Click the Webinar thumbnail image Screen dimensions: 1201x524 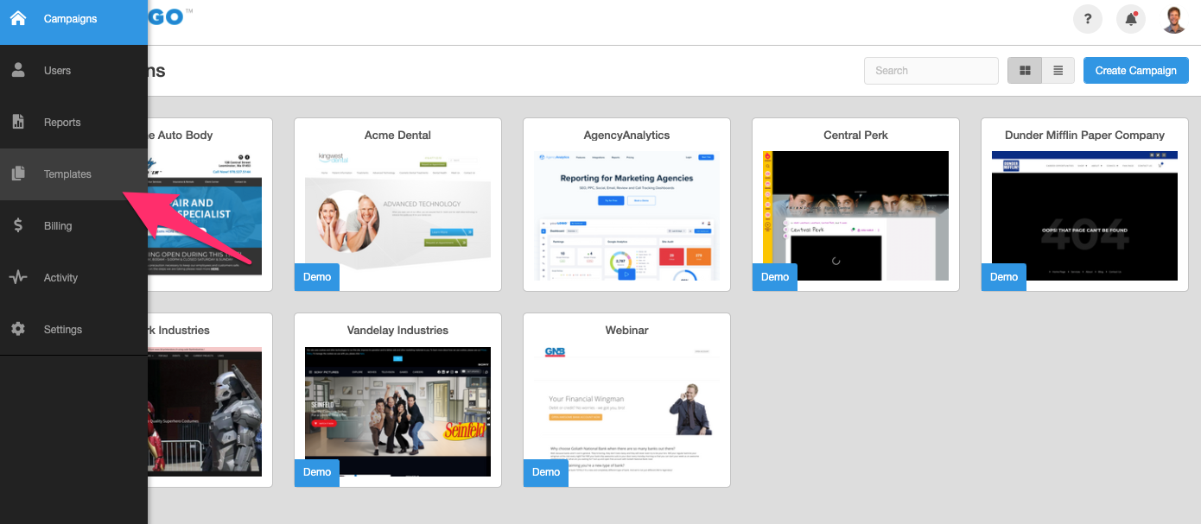tap(626, 411)
